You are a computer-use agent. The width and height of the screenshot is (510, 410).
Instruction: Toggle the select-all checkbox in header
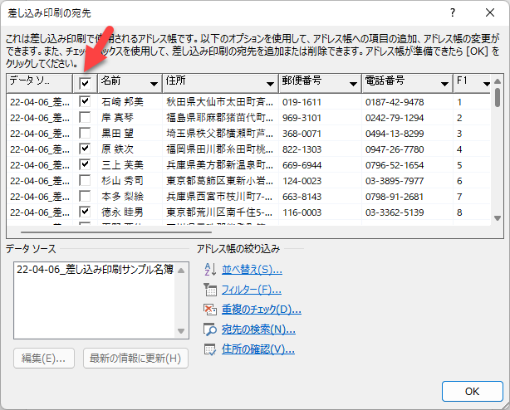click(x=86, y=83)
